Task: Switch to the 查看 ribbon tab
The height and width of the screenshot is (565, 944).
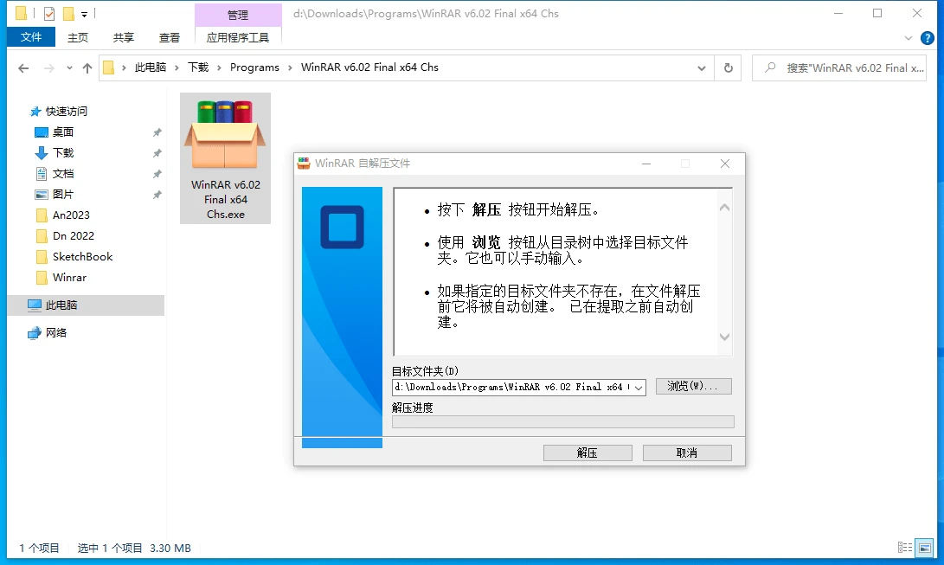Action: (x=170, y=37)
